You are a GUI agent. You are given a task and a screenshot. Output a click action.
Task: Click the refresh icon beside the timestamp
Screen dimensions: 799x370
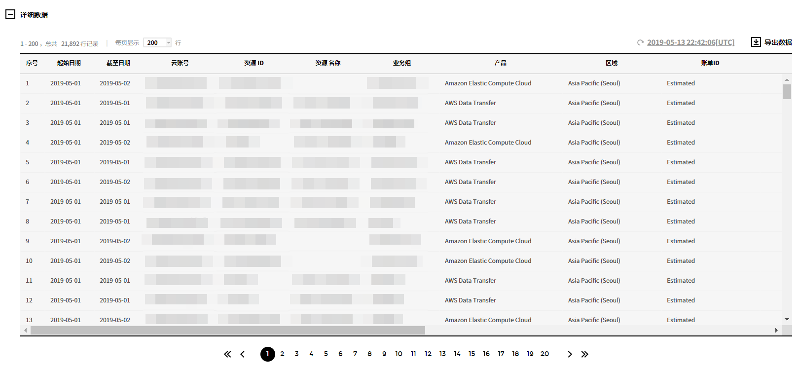click(x=640, y=42)
